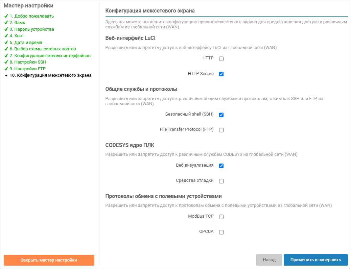
Task: Go to 6. Выбор схемы сетевых портов
Action: tap(45, 49)
